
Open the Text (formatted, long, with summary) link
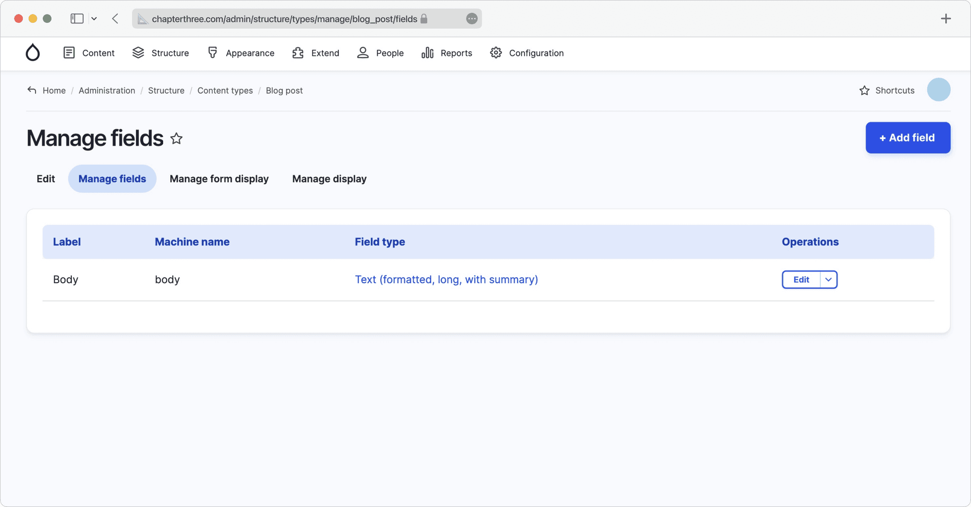coord(446,280)
